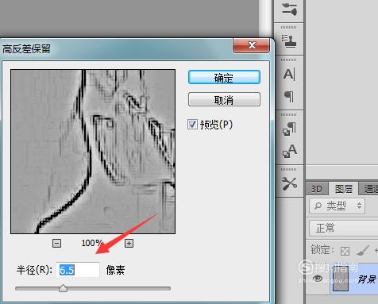Open the Tool Presets panel icon
This screenshot has height=304, width=378.
pyautogui.click(x=289, y=183)
